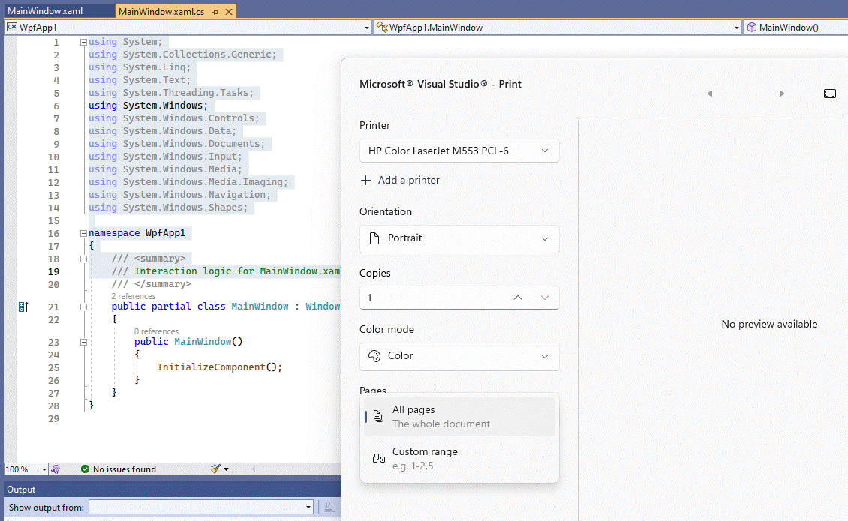Click Add a printer

click(400, 181)
